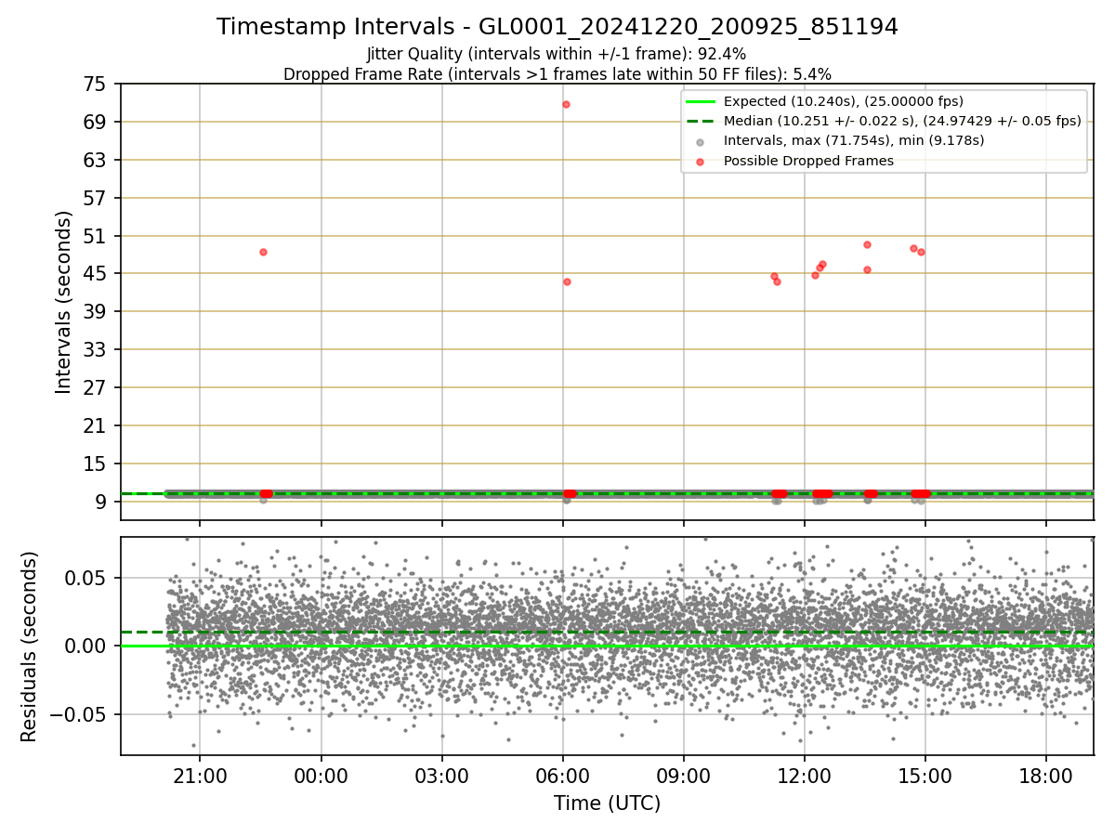
Task: Click y-axis tick label "39"
Action: tap(95, 311)
